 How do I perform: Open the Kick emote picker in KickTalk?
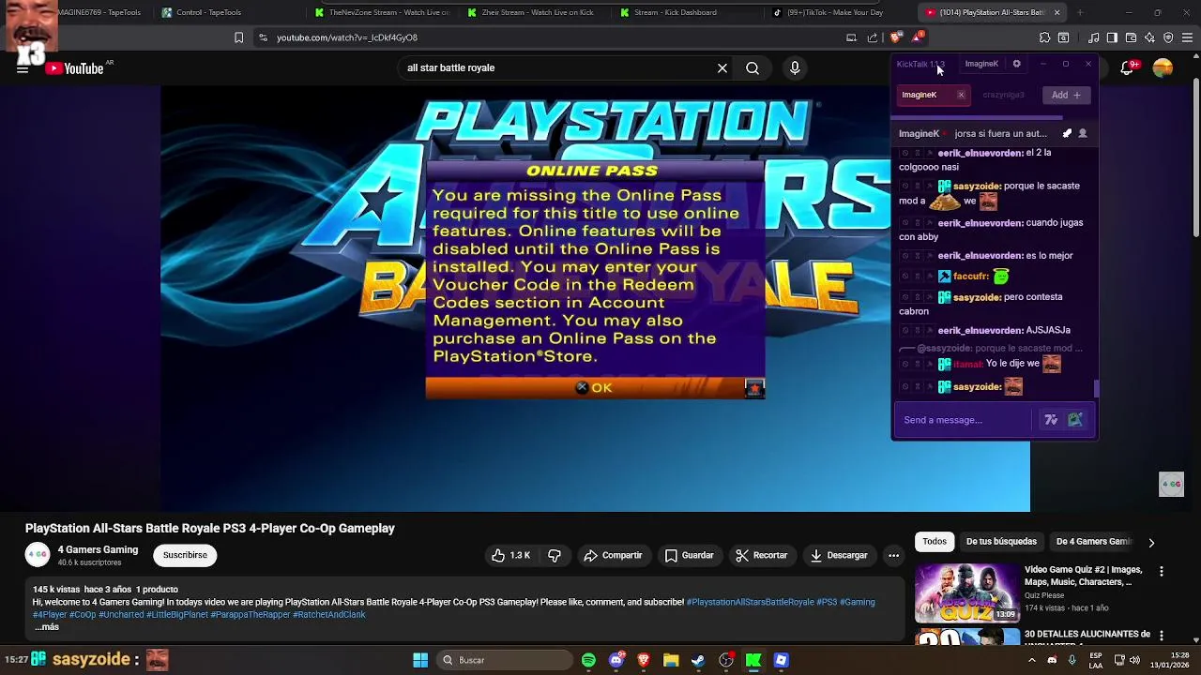pyautogui.click(x=1075, y=420)
